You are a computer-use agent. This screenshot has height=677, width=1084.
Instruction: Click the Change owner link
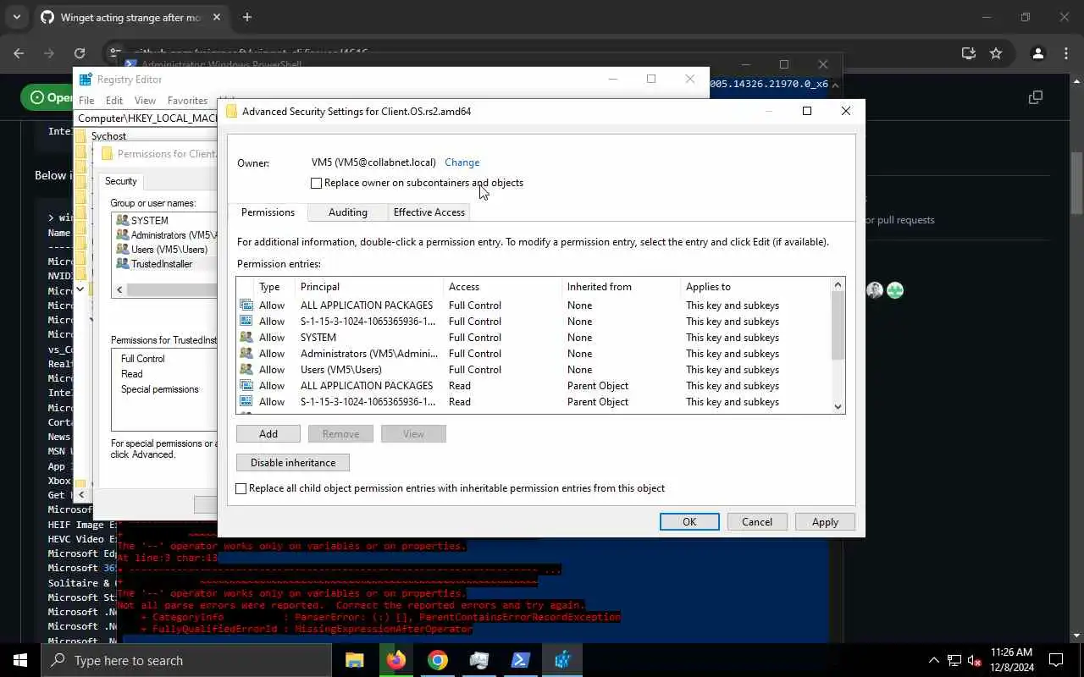462,162
